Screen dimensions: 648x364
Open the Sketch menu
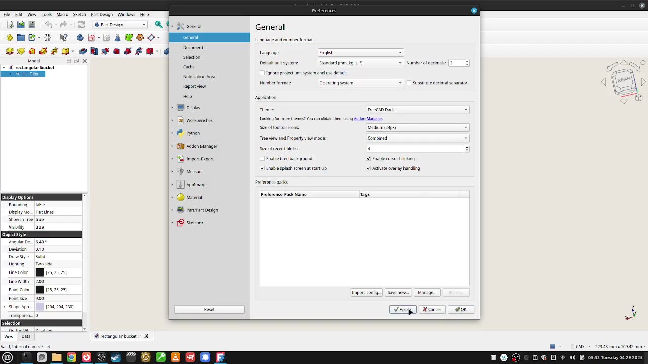coord(79,14)
